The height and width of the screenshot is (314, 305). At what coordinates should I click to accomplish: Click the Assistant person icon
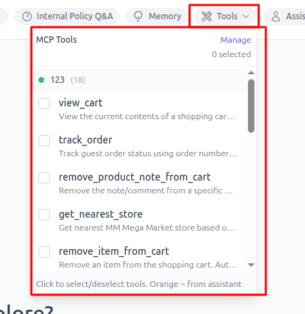276,16
